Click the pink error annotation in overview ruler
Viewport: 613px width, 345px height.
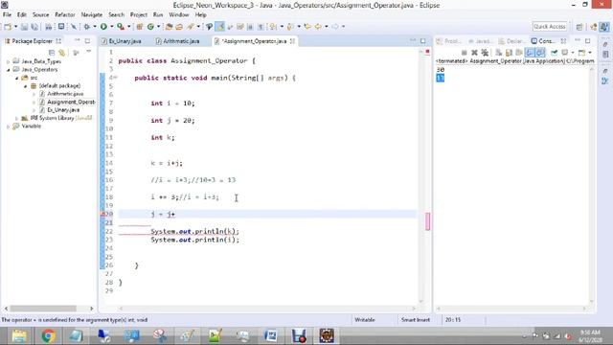point(428,221)
